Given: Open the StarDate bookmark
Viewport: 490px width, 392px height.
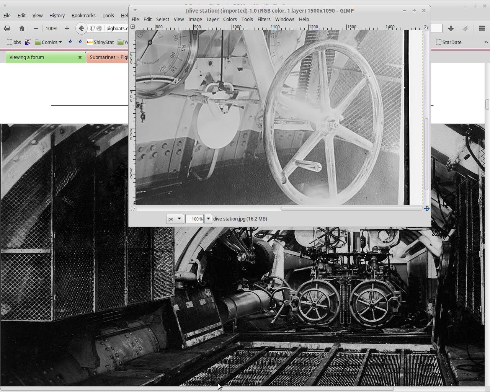Looking at the screenshot, I should [449, 42].
